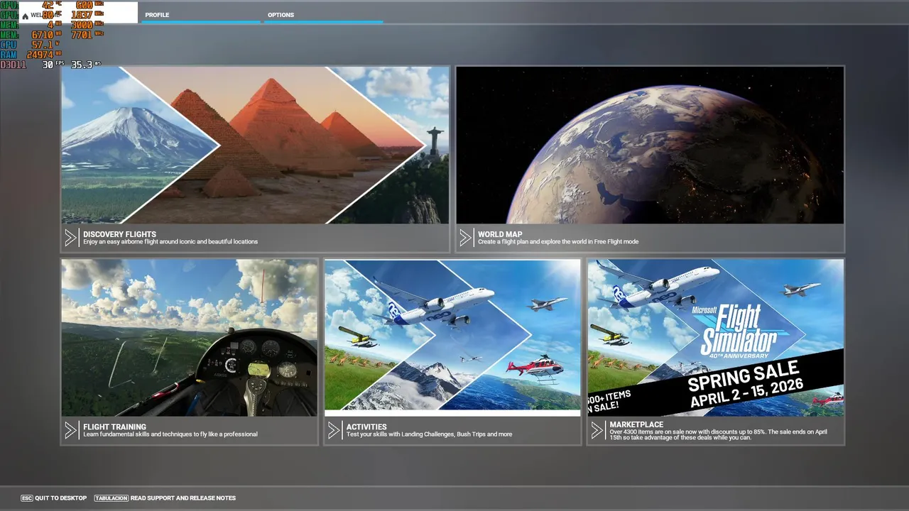The width and height of the screenshot is (909, 511).
Task: Click the arrow icon beside Activities
Action: tap(334, 430)
